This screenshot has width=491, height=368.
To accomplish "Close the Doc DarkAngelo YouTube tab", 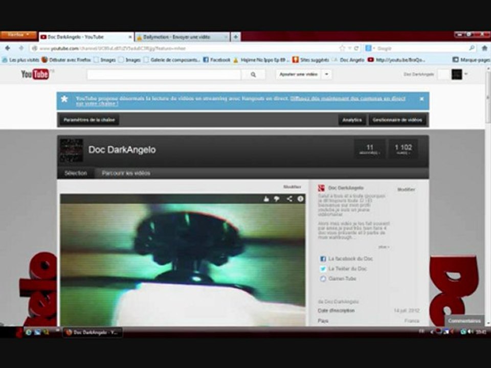I will [130, 37].
